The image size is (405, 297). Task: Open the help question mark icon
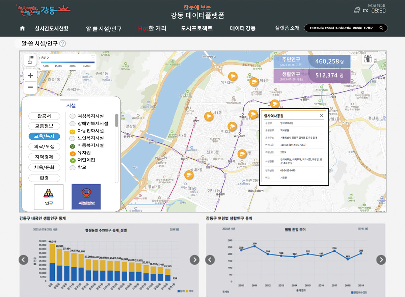pos(62,44)
